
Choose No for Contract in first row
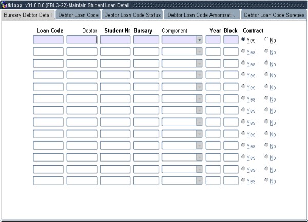(266, 40)
